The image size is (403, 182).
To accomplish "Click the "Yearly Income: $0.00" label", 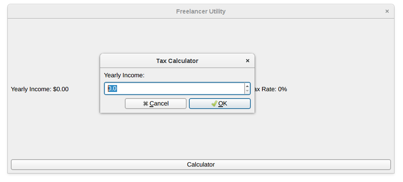I will pyautogui.click(x=40, y=89).
